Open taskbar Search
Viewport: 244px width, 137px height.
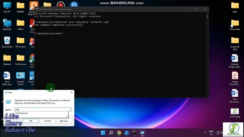(x=111, y=133)
